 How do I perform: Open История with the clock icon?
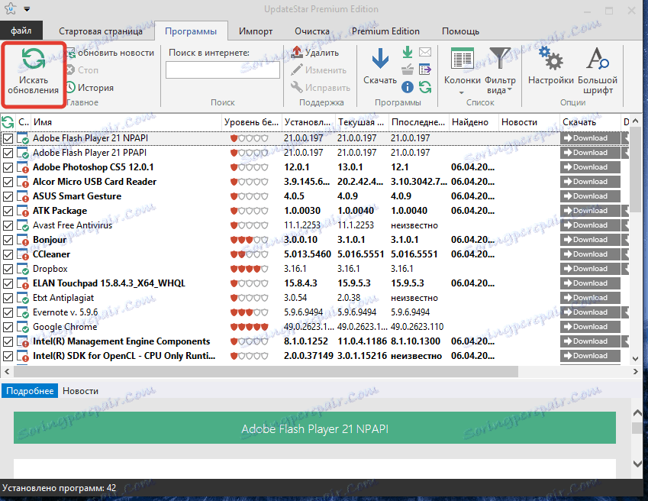click(71, 88)
